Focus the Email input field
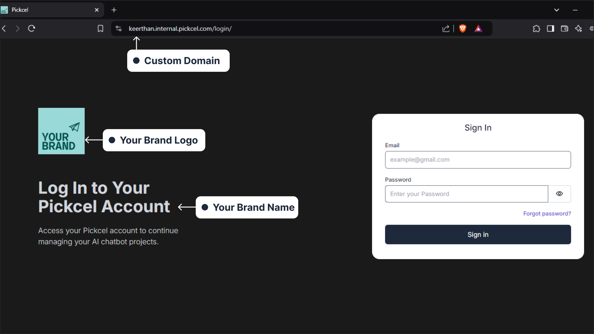The width and height of the screenshot is (594, 334). tap(478, 160)
